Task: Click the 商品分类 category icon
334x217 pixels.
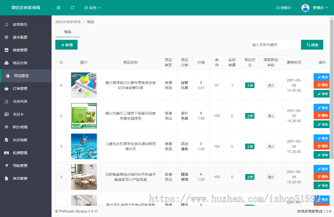Action: coord(6,63)
